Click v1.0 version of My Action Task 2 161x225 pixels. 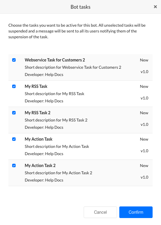point(144,177)
